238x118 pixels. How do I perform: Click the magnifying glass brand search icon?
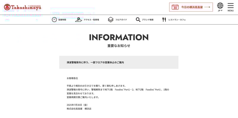(x=138, y=20)
